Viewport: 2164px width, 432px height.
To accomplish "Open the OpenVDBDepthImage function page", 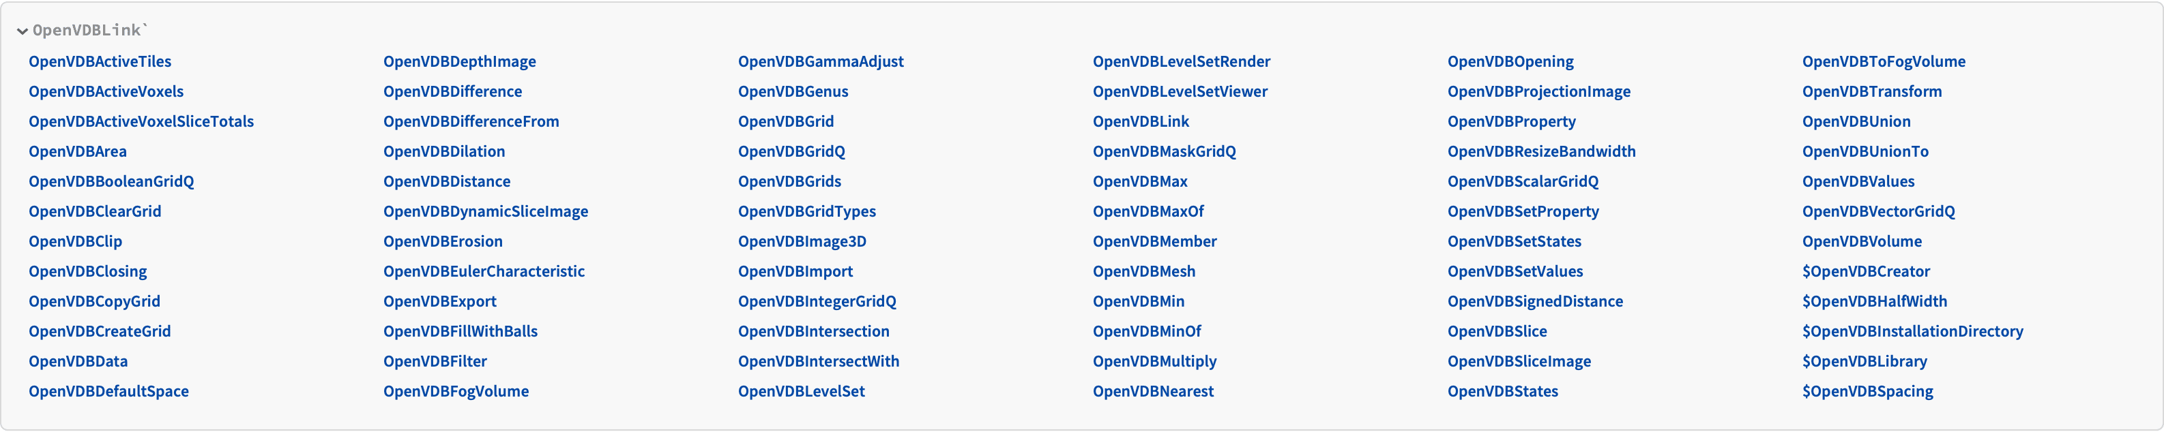I will (460, 61).
